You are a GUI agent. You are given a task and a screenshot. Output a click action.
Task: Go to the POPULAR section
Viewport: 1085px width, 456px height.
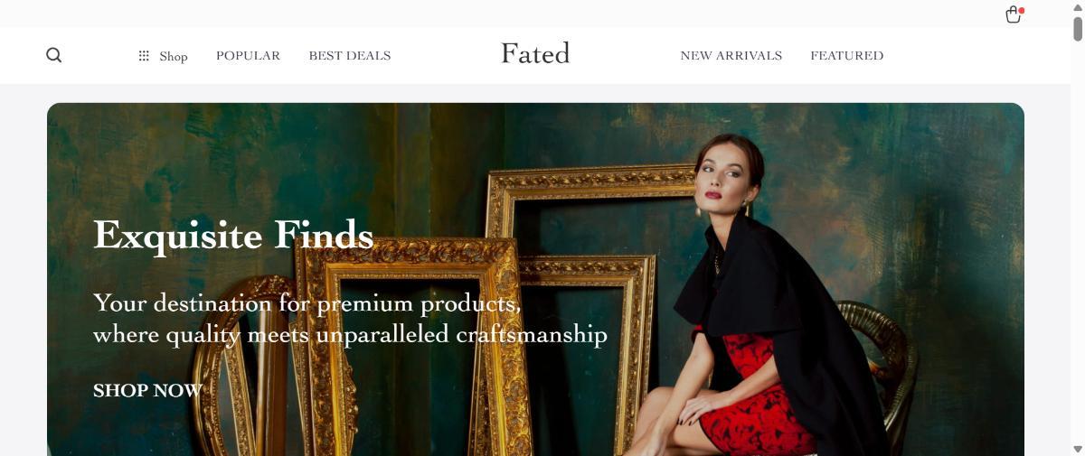pos(248,56)
